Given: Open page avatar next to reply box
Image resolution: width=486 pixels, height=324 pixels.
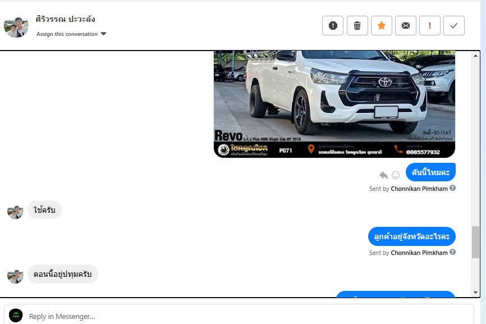Looking at the screenshot, I should tap(16, 316).
